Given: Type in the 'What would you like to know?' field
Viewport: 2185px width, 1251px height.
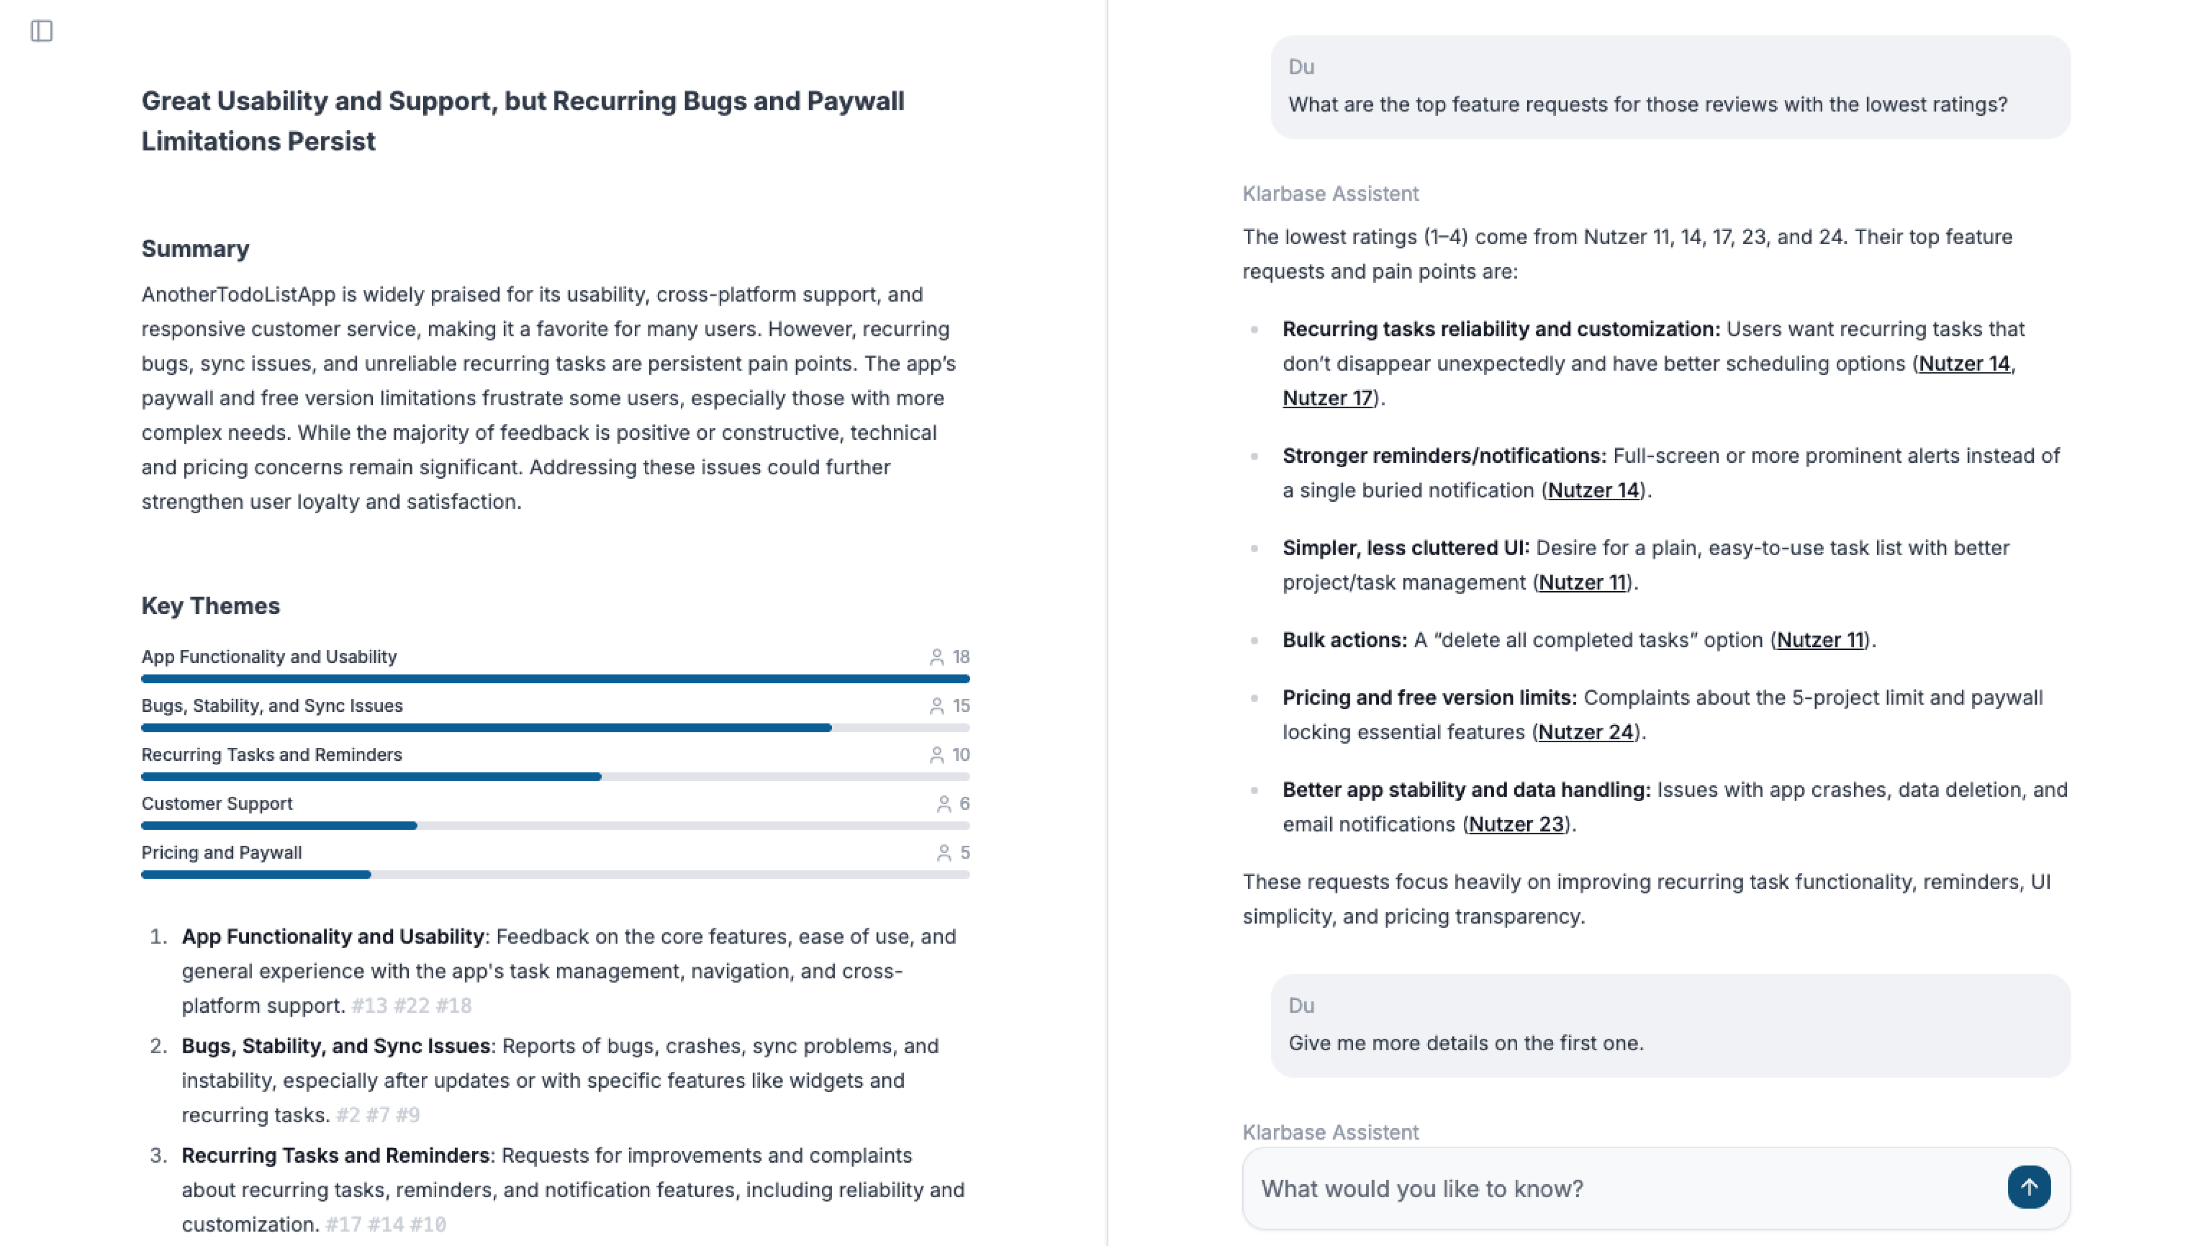Looking at the screenshot, I should point(1624,1188).
